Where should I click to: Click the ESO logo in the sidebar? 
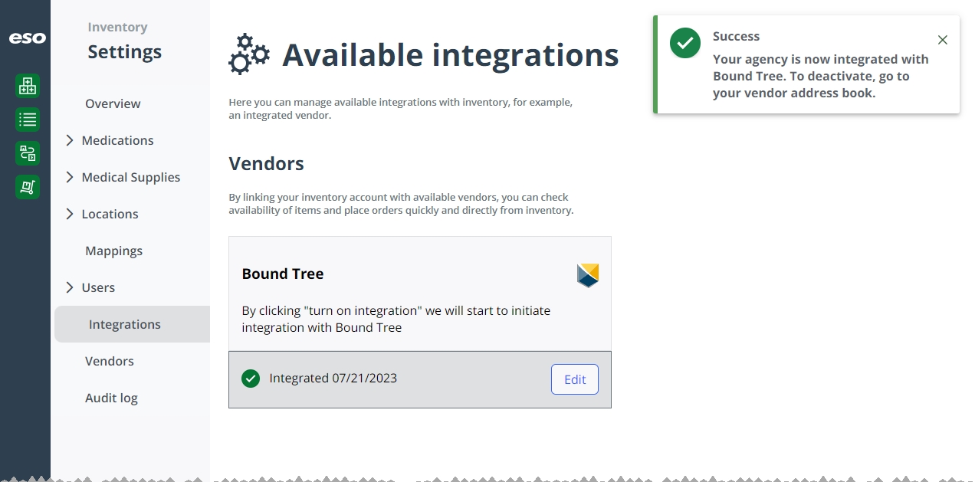(x=27, y=38)
